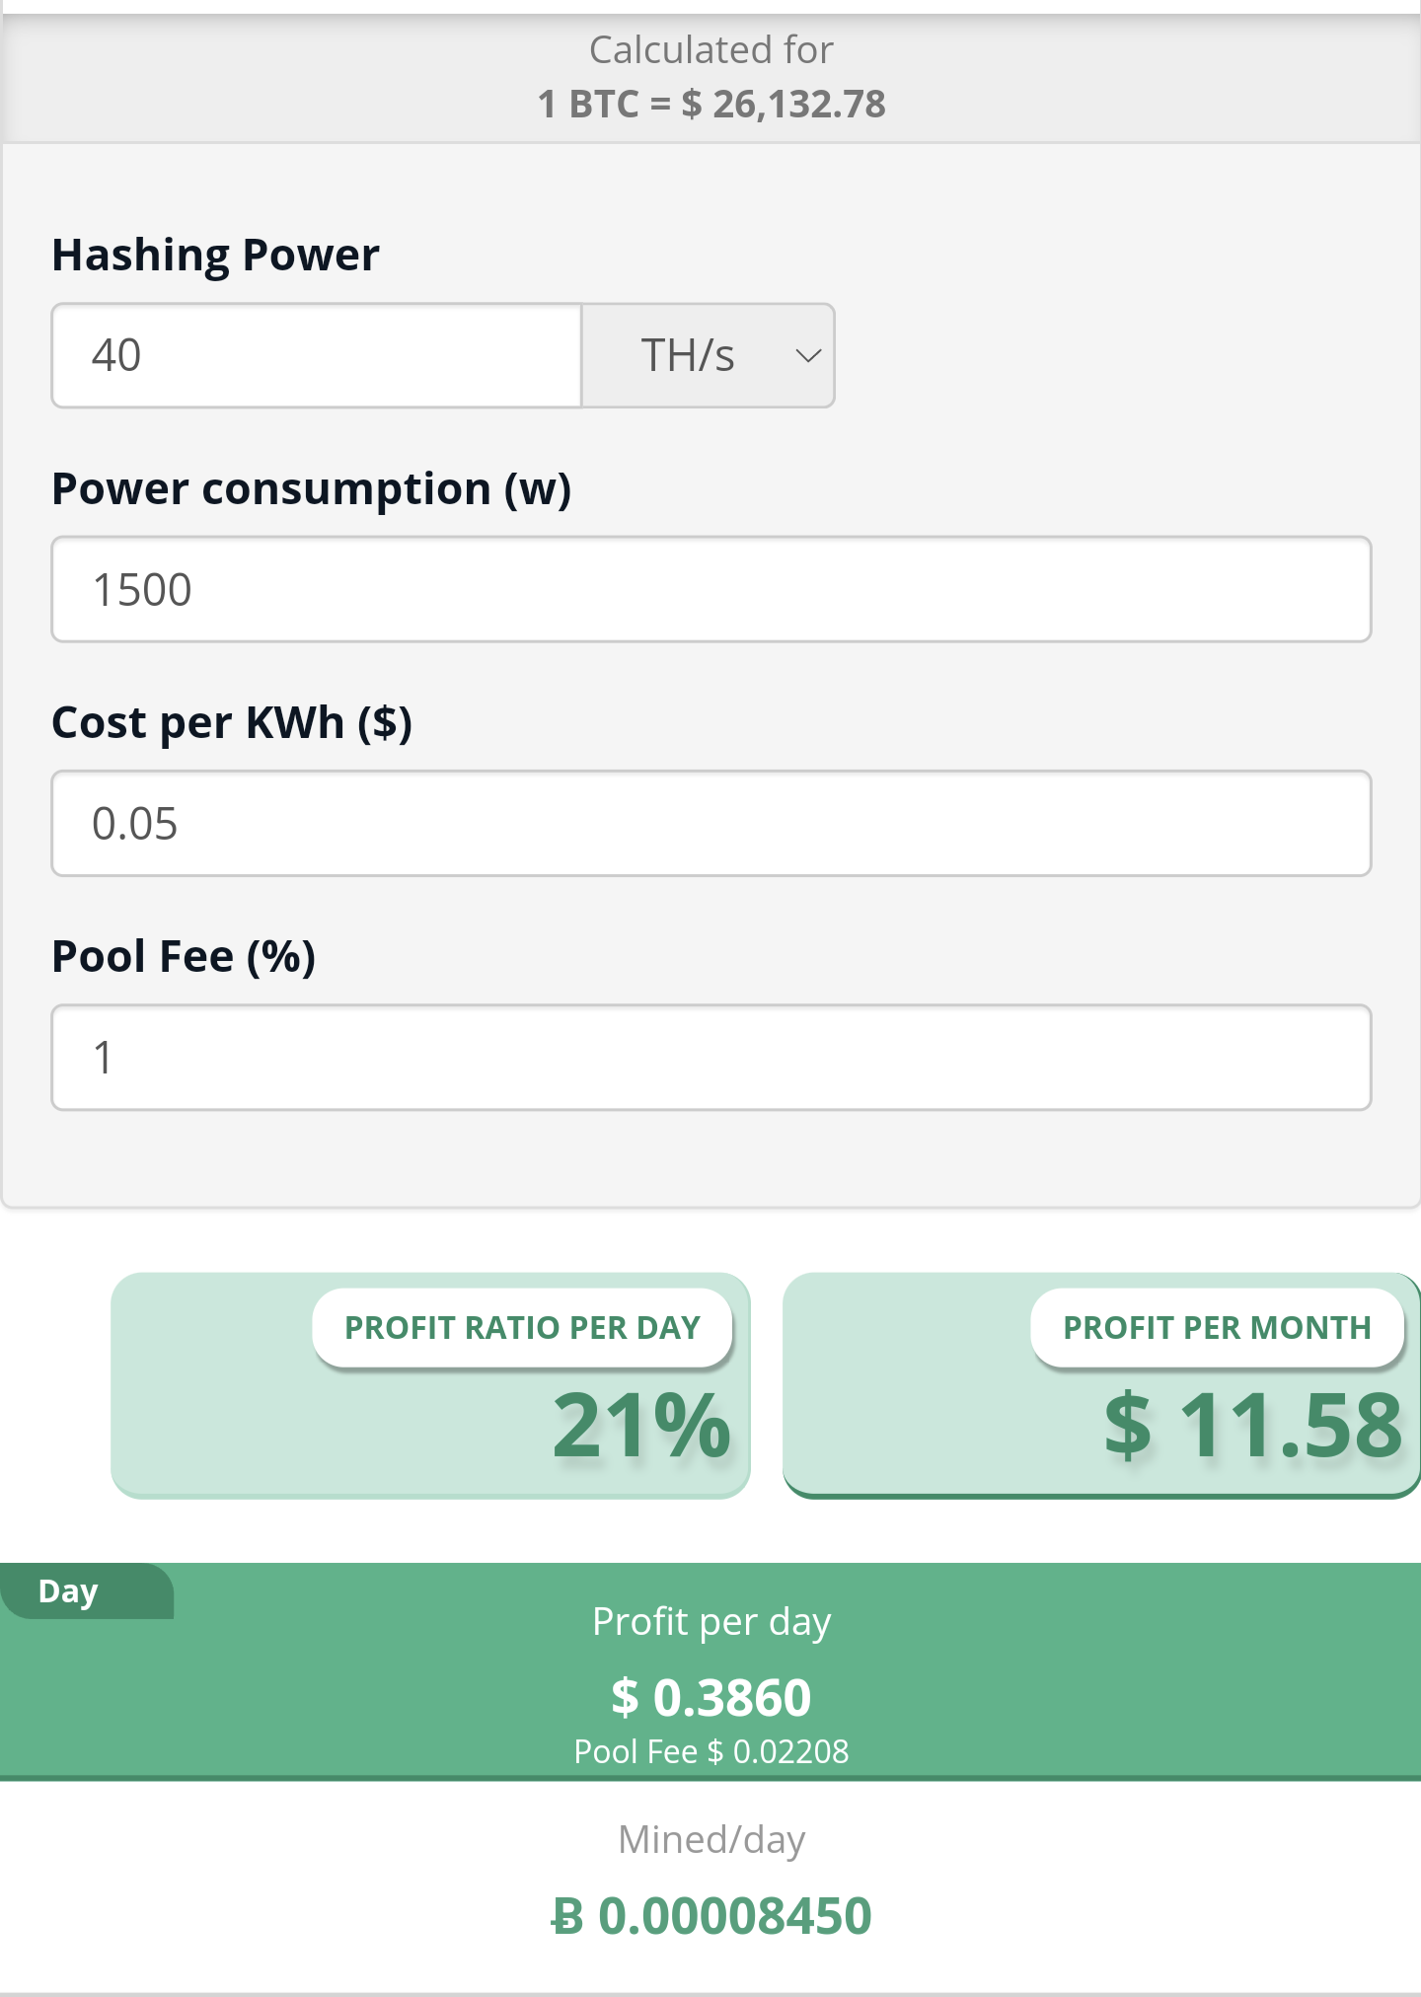1421x1997 pixels.
Task: Click the Bitcoin symbol next to mined amount
Action: [x=567, y=1917]
